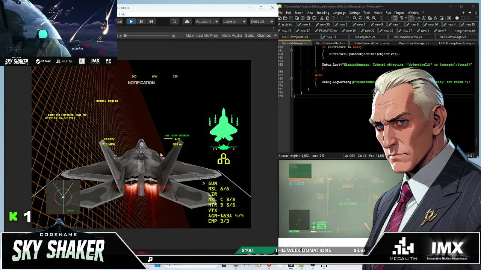Open the Document Map panel icon
The width and height of the screenshot is (481, 270).
click(x=424, y=18)
